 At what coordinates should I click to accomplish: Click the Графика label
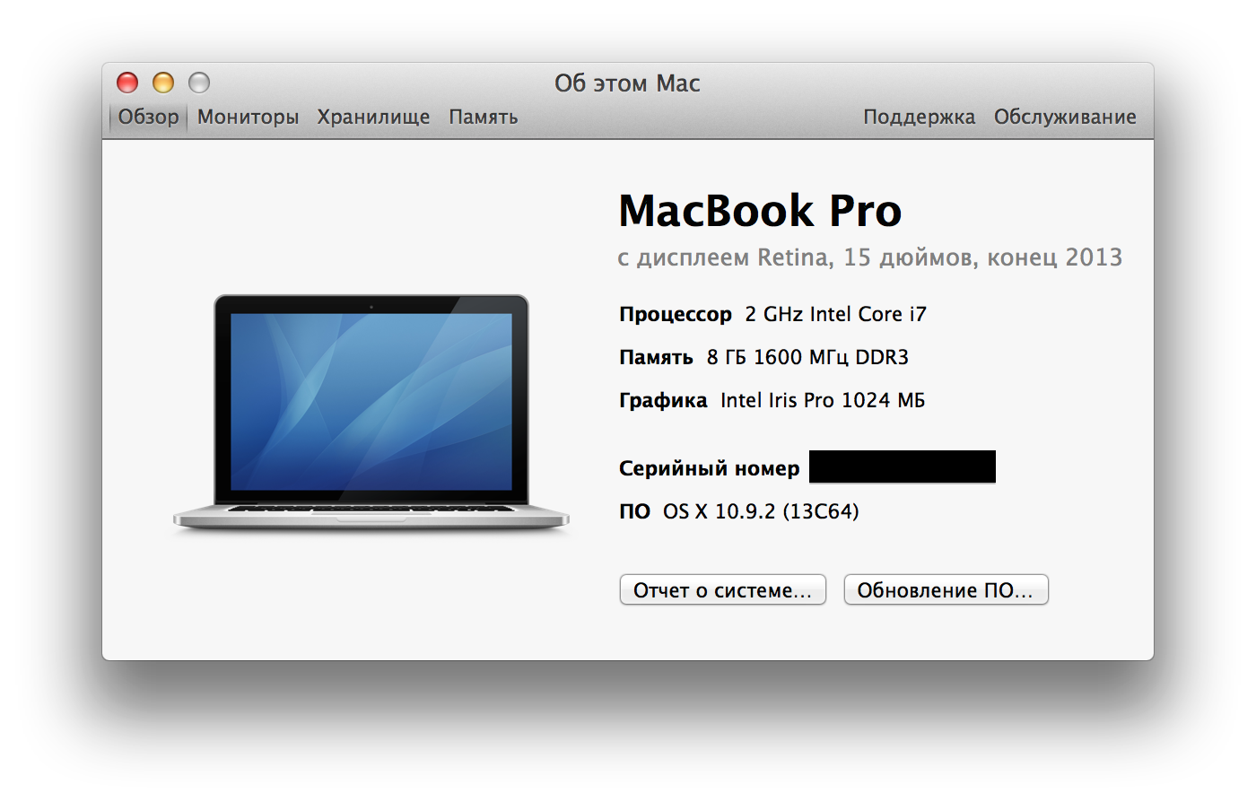click(x=663, y=401)
